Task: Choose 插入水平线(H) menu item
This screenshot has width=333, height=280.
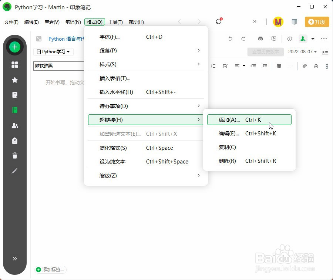Action: pyautogui.click(x=146, y=92)
